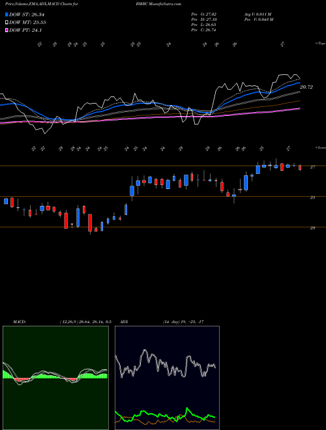Click the 'Price,Volume,EMA,ADX,MACD Charts for' title

click(42, 4)
